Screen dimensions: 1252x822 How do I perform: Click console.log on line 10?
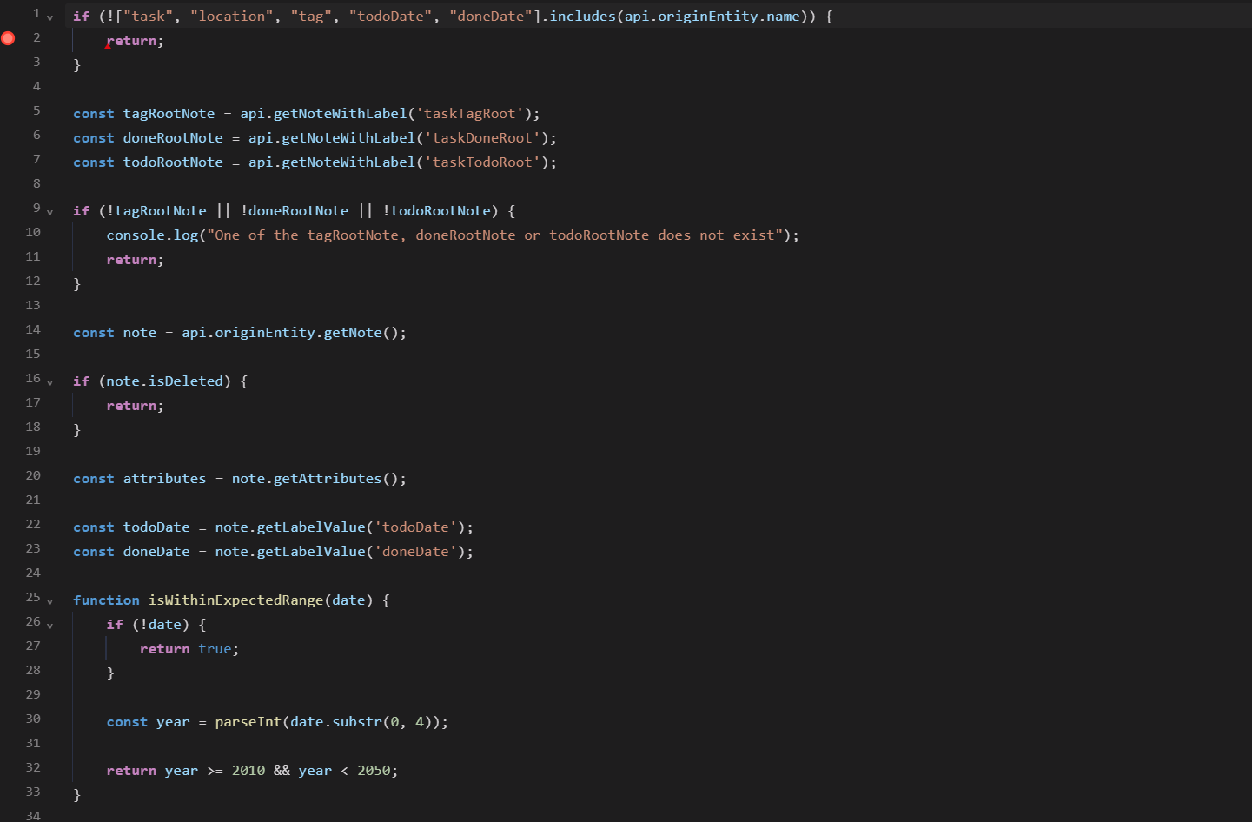[152, 235]
